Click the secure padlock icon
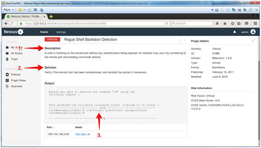This screenshot has height=148, width=261. (21, 24)
